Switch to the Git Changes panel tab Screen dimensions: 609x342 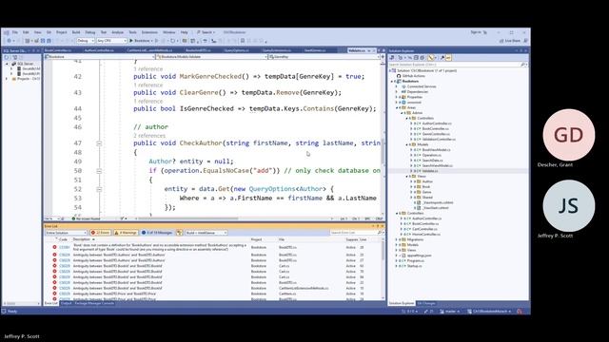pyautogui.click(x=426, y=303)
